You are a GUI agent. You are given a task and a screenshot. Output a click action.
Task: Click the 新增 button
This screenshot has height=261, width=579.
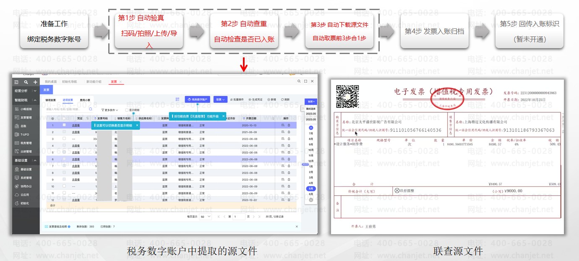[271, 100]
